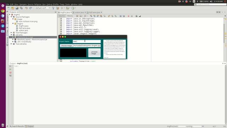
Task: Click the Choose Image button
Action: point(66,46)
